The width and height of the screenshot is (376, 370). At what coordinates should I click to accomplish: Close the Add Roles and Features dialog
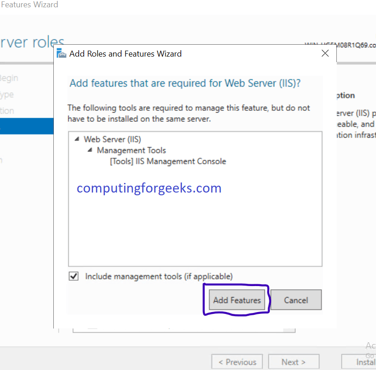(x=325, y=53)
